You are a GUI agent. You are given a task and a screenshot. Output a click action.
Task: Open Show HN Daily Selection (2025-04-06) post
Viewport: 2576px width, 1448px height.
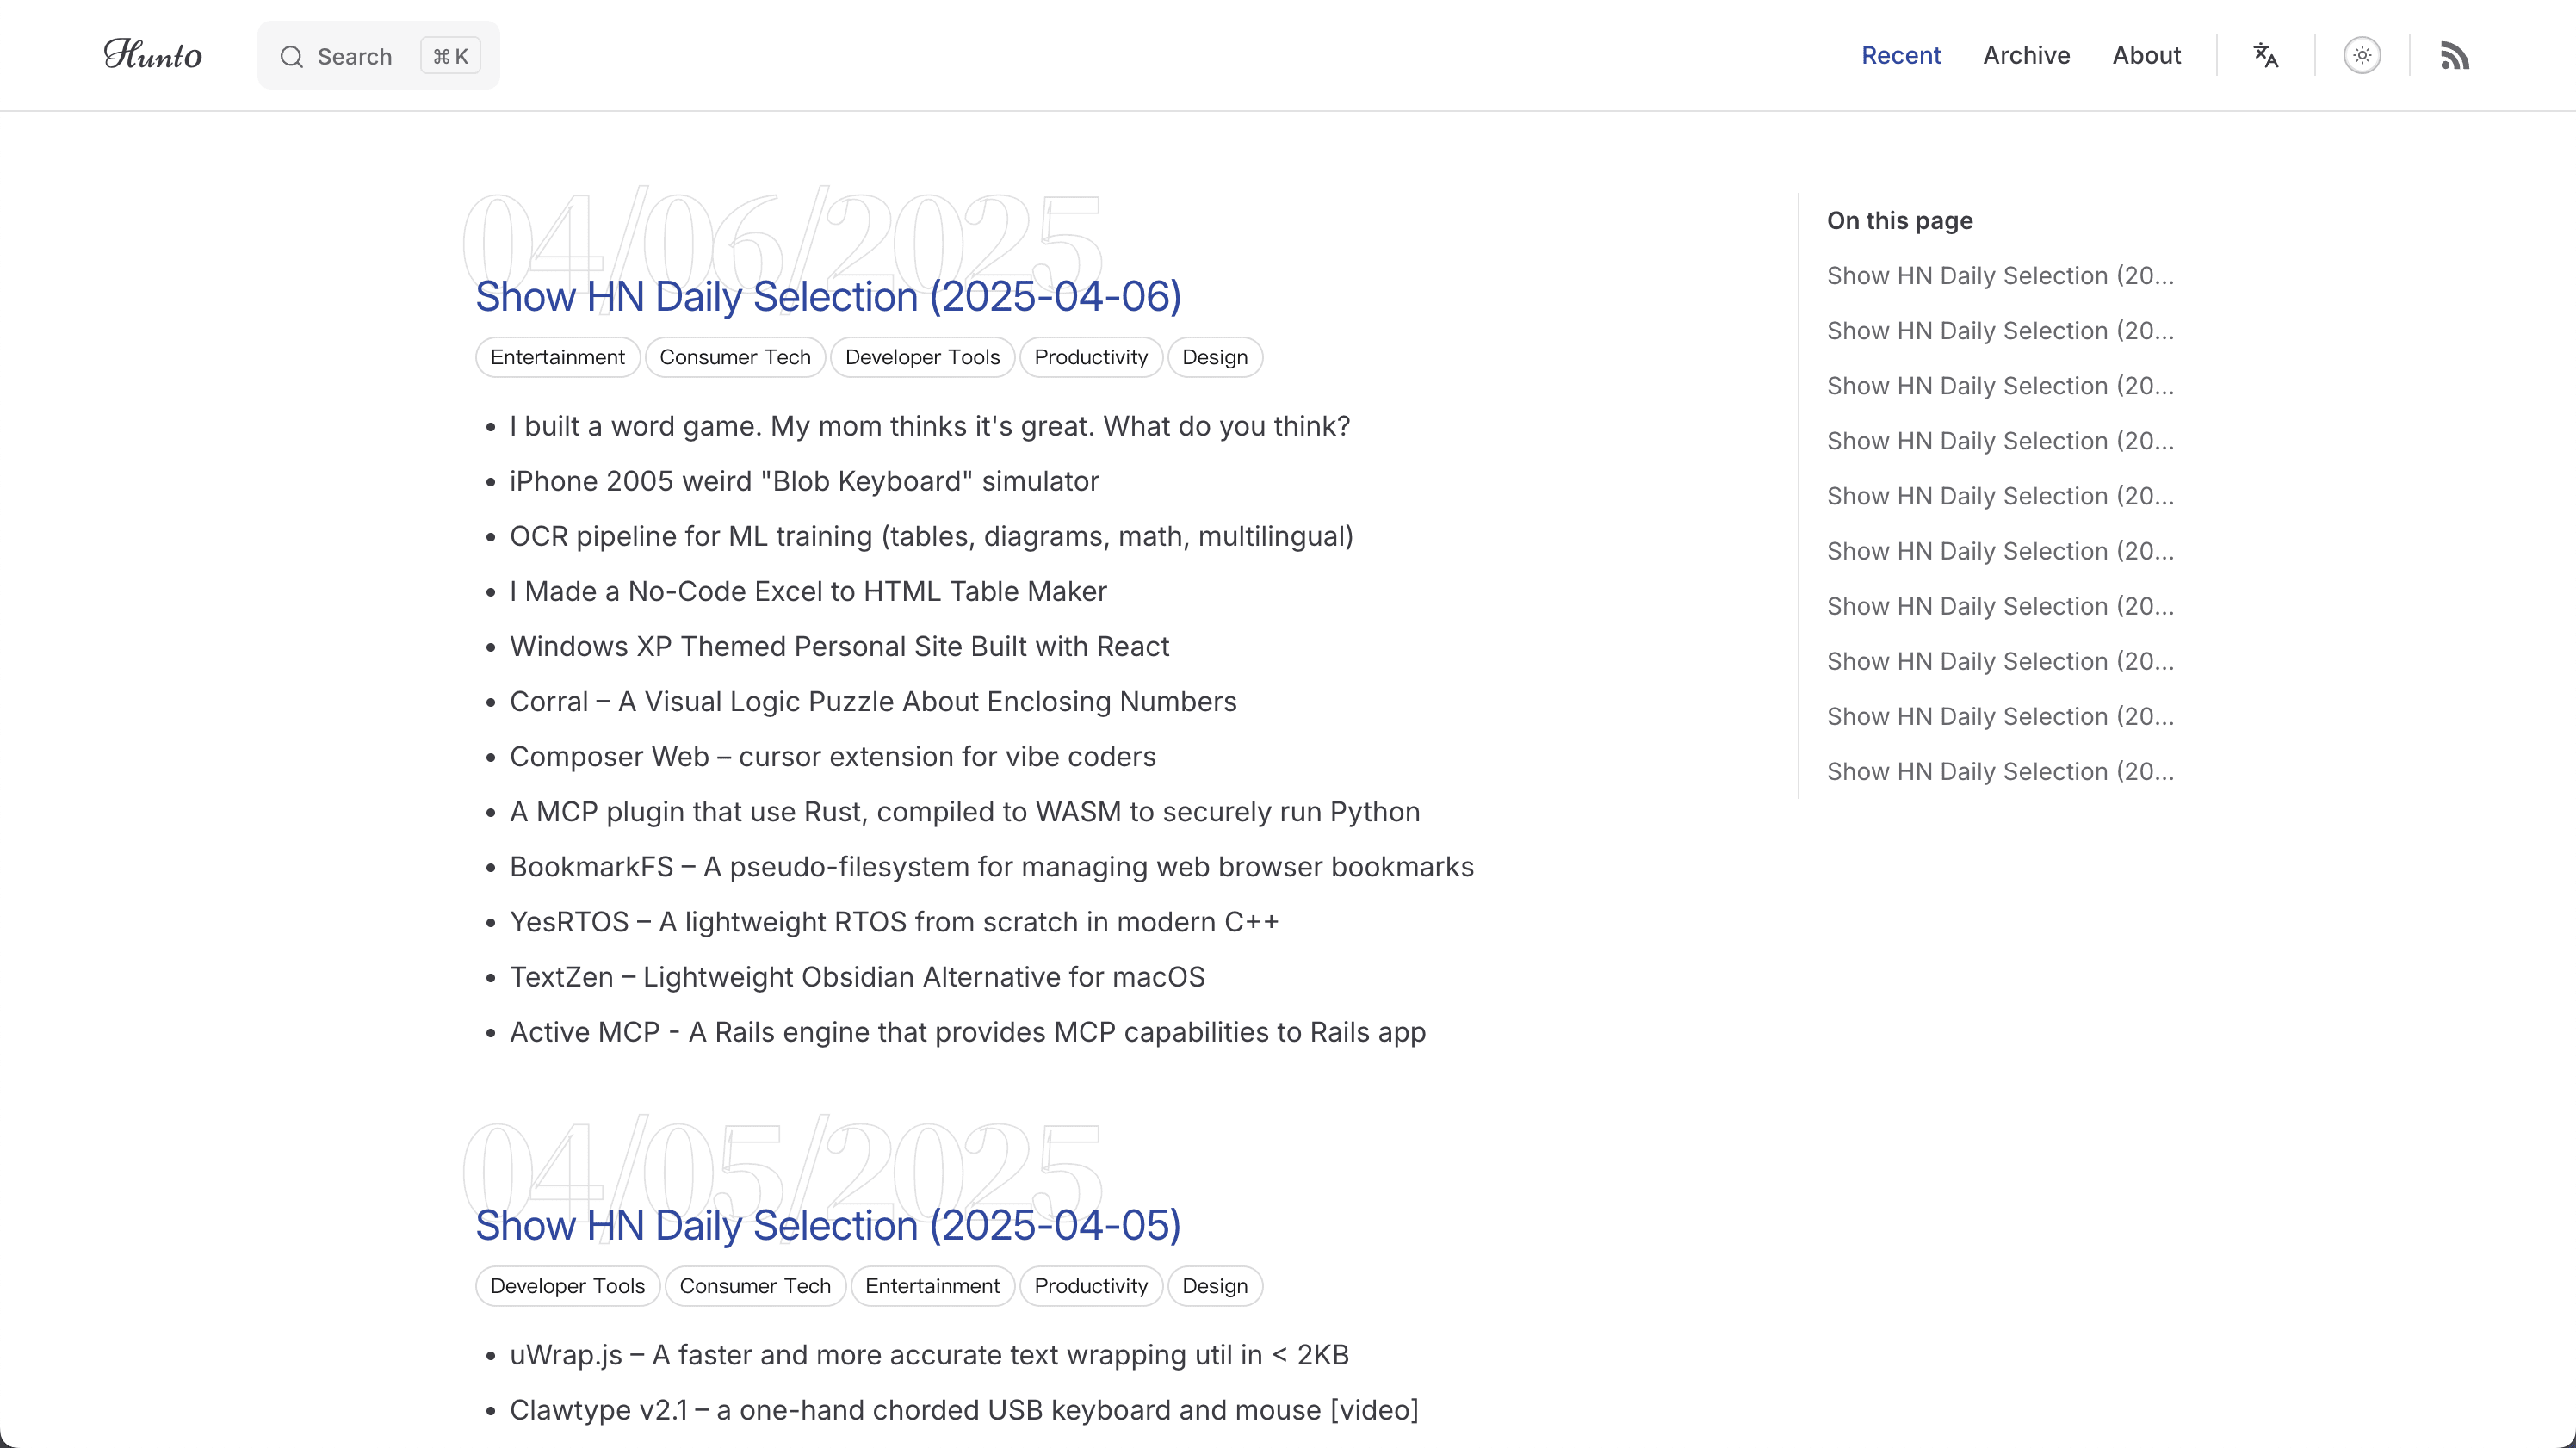click(828, 296)
